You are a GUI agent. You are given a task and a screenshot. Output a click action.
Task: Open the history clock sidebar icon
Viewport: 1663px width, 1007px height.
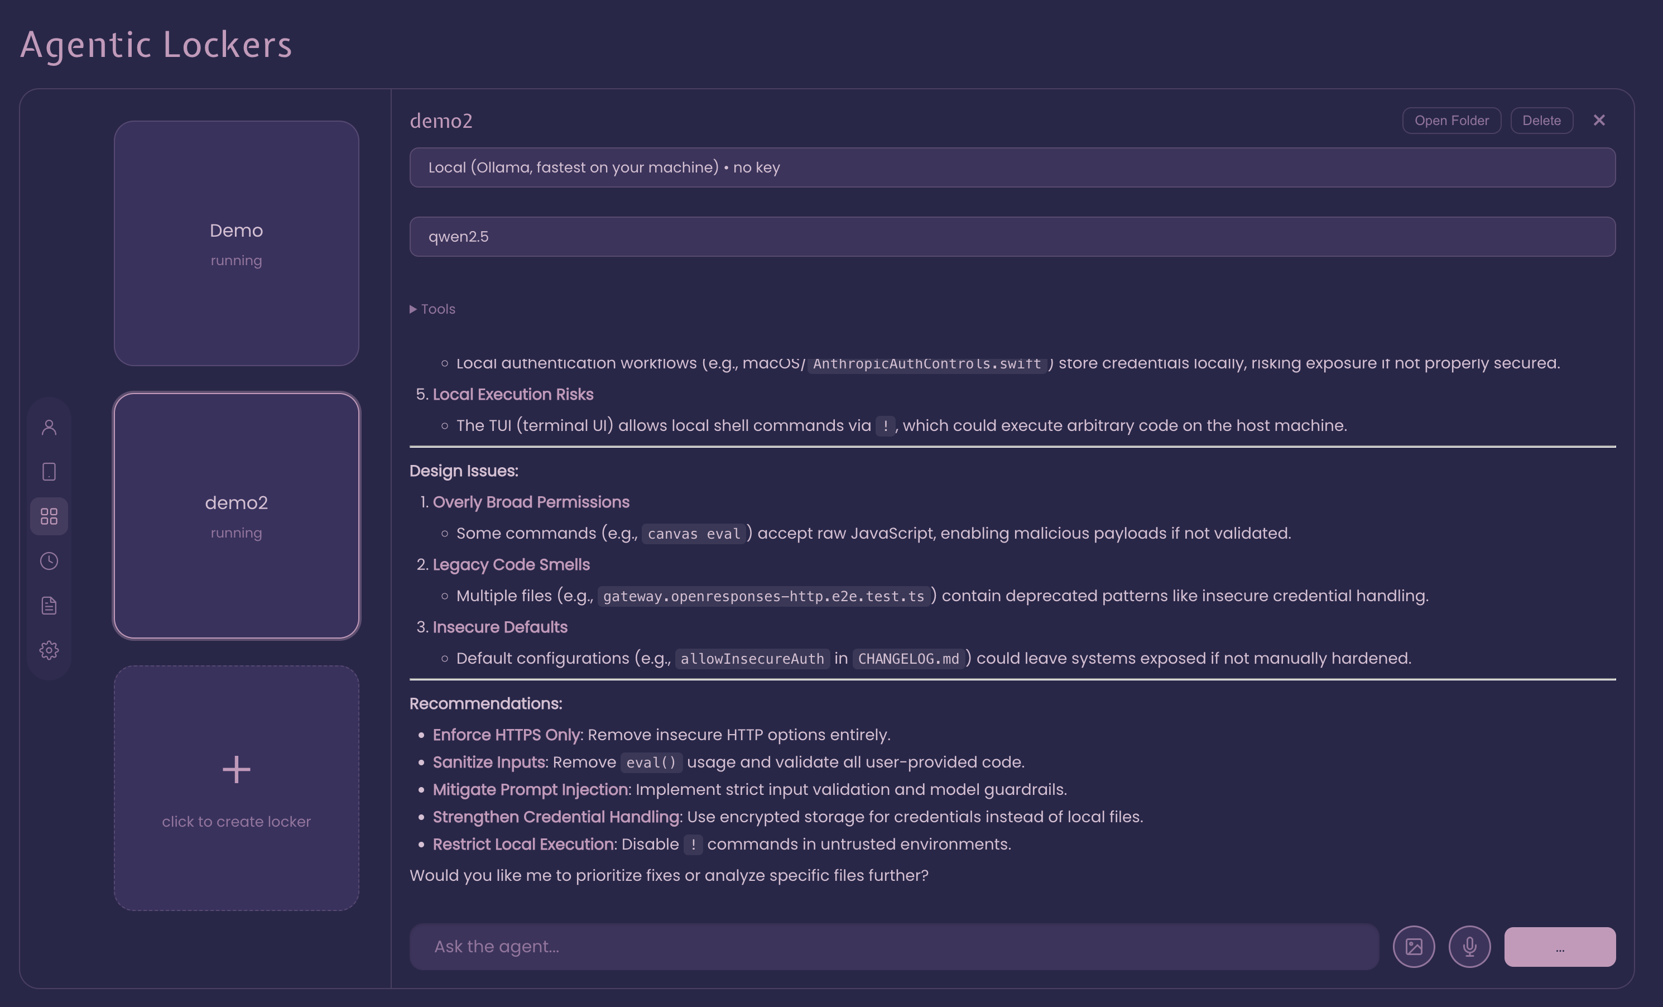[x=49, y=561]
